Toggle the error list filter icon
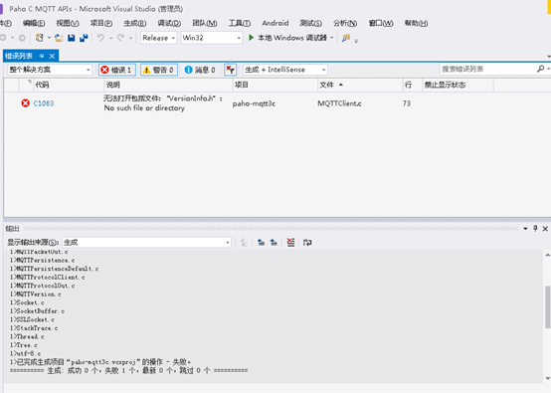The width and height of the screenshot is (551, 393). pyautogui.click(x=230, y=70)
